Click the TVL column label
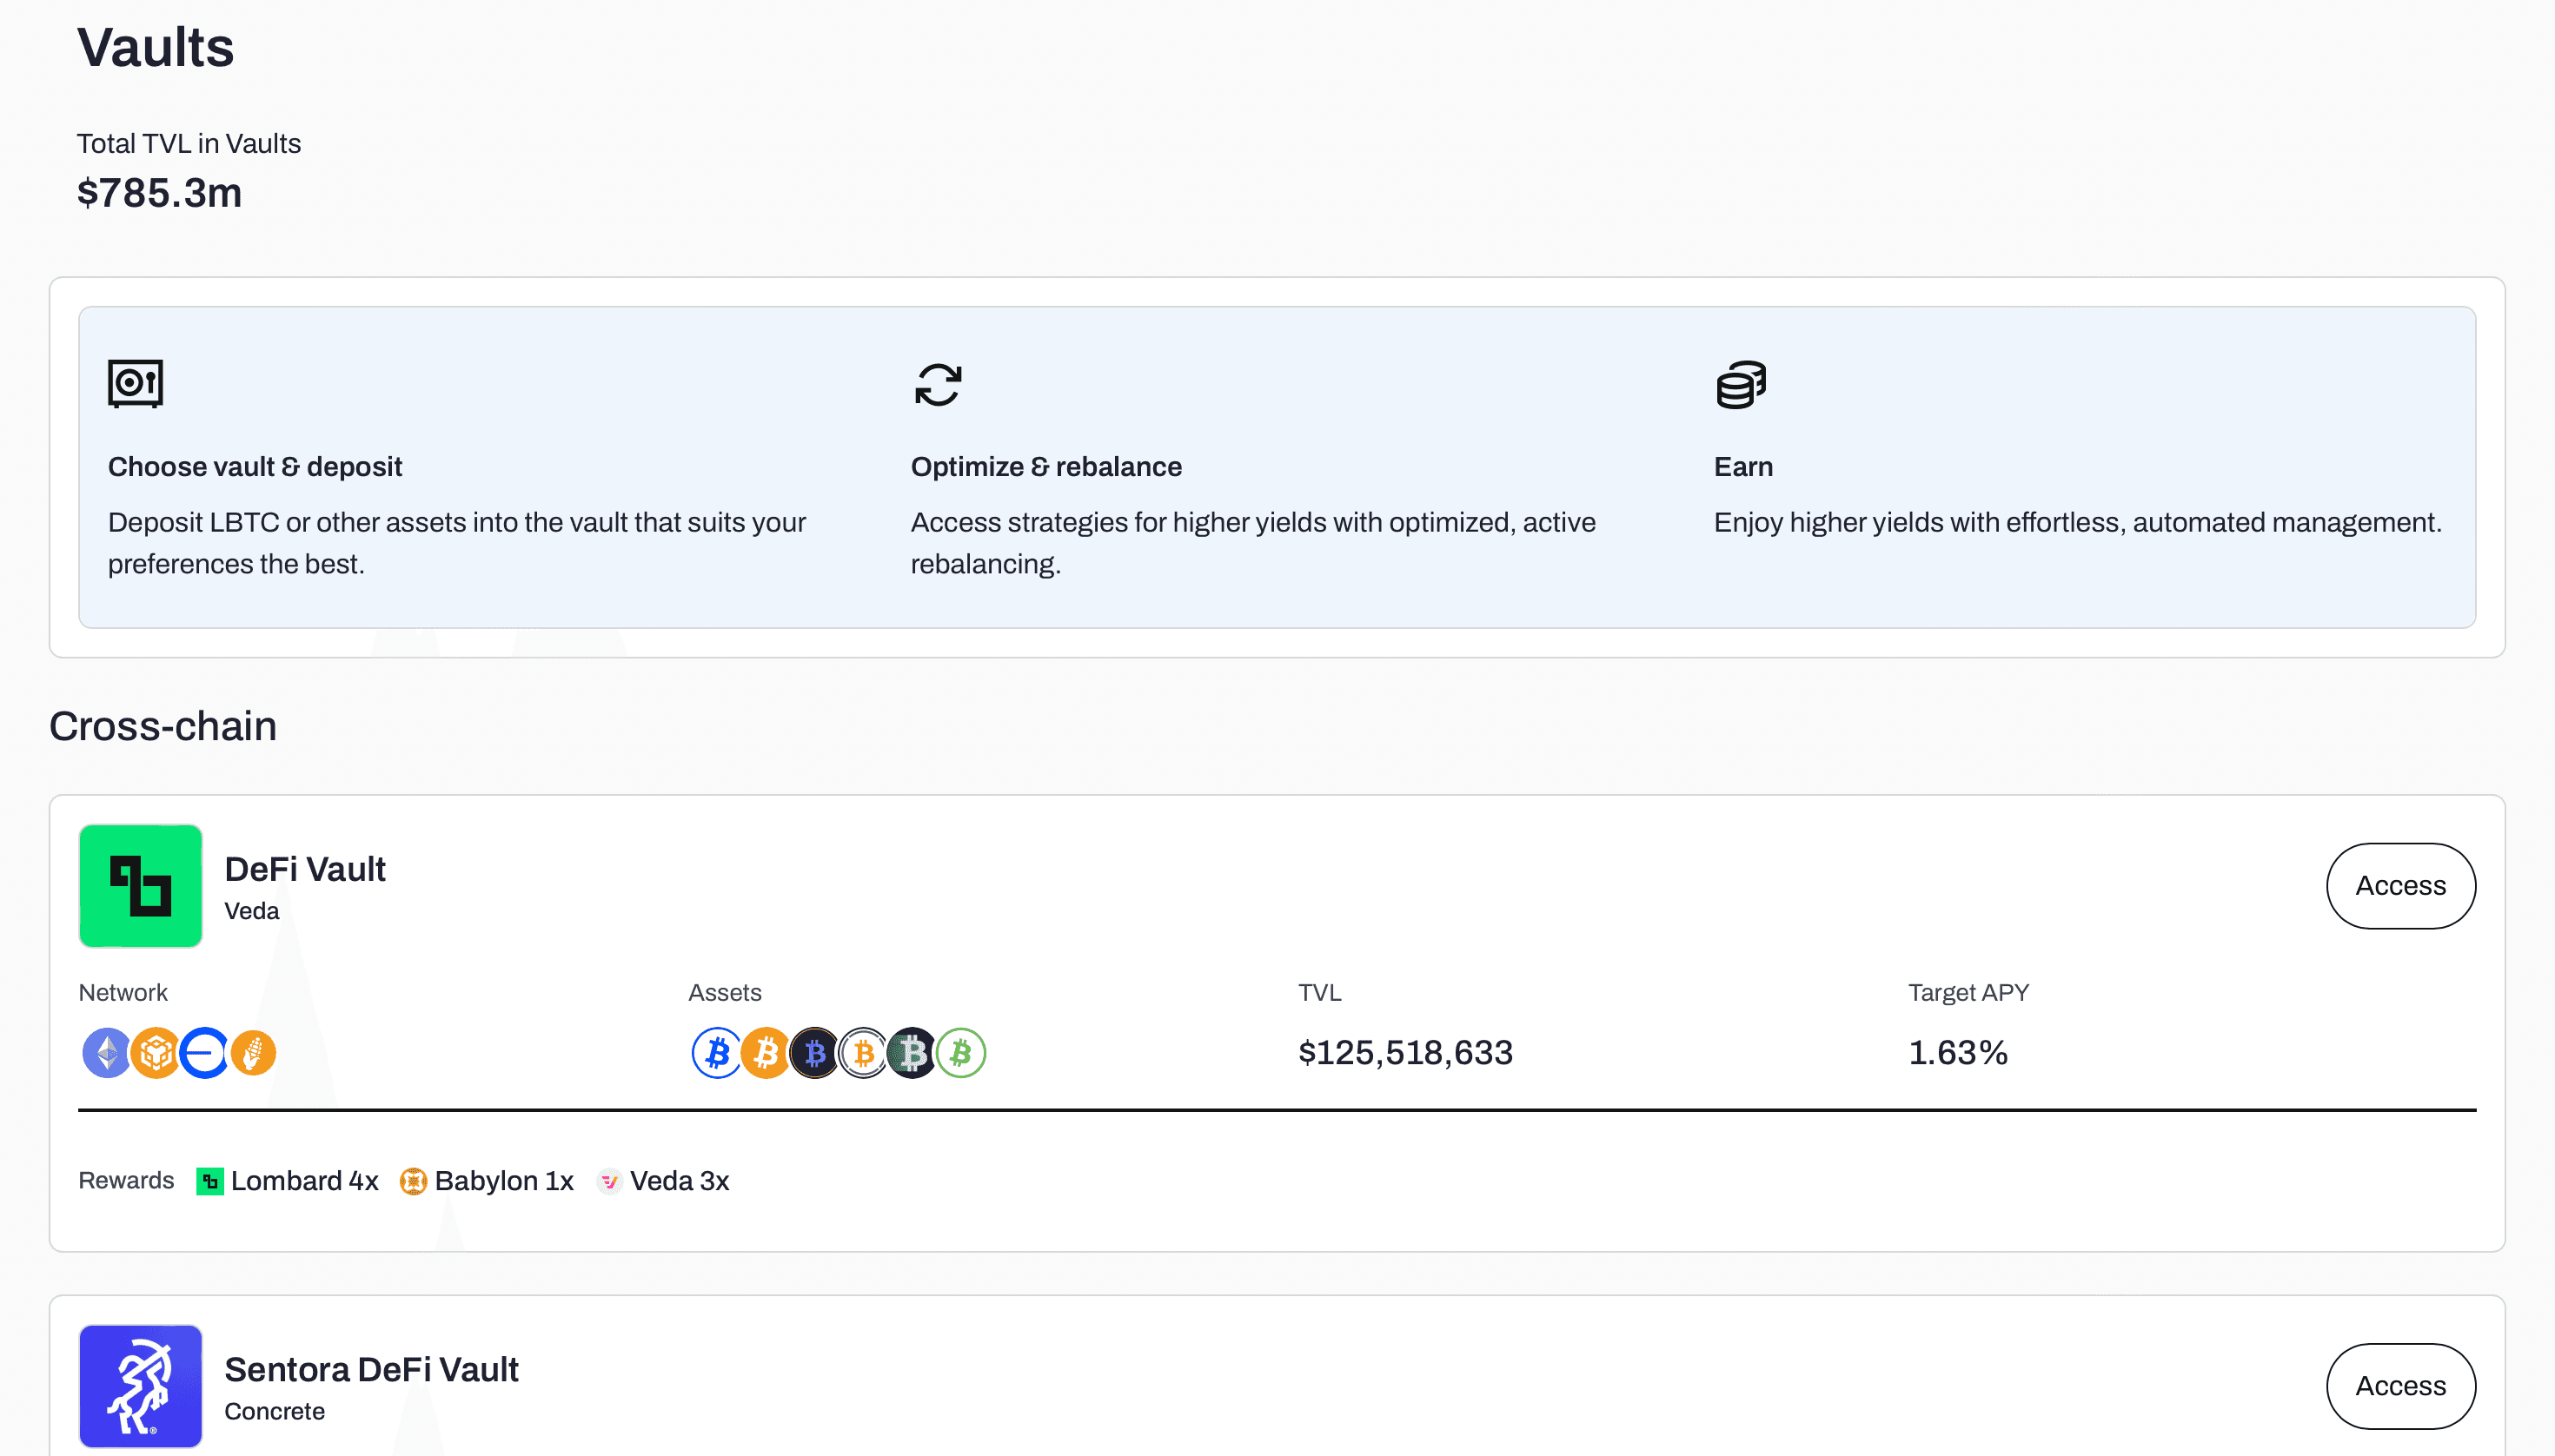 [x=1319, y=993]
